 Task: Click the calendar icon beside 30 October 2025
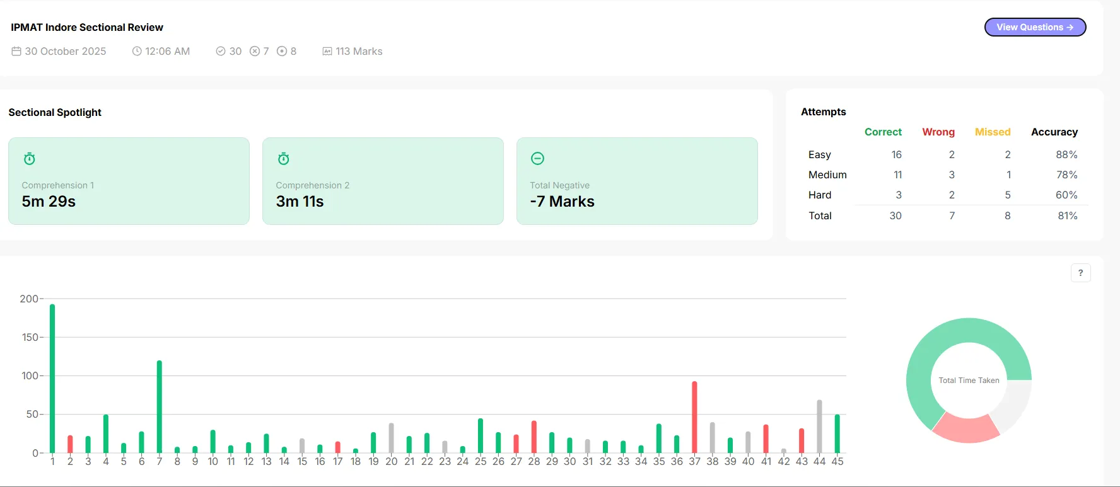(x=16, y=51)
